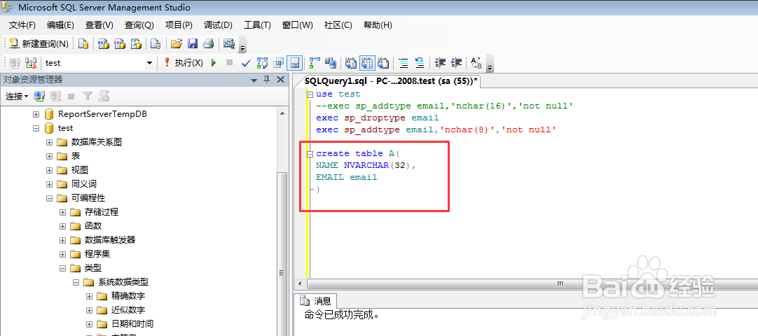
Task: Click the SQL Server Compact Query icon
Action: tap(156, 44)
